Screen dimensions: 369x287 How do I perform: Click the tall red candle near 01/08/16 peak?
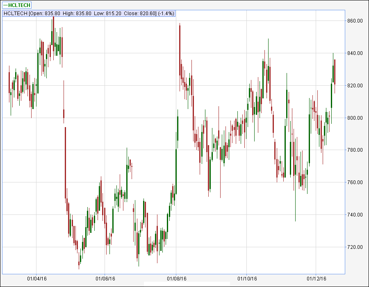[x=180, y=50]
